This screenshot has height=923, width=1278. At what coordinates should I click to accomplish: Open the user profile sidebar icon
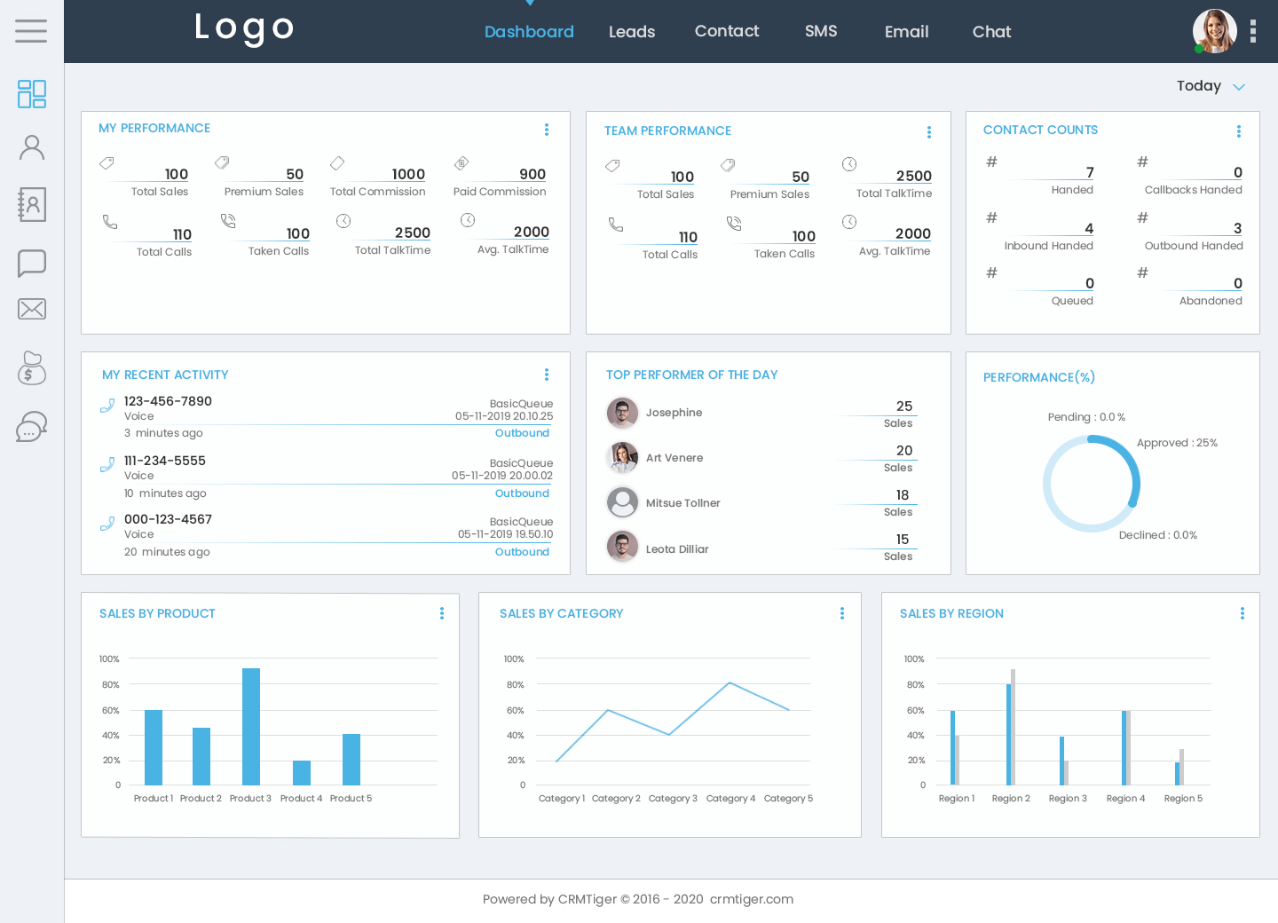point(32,148)
